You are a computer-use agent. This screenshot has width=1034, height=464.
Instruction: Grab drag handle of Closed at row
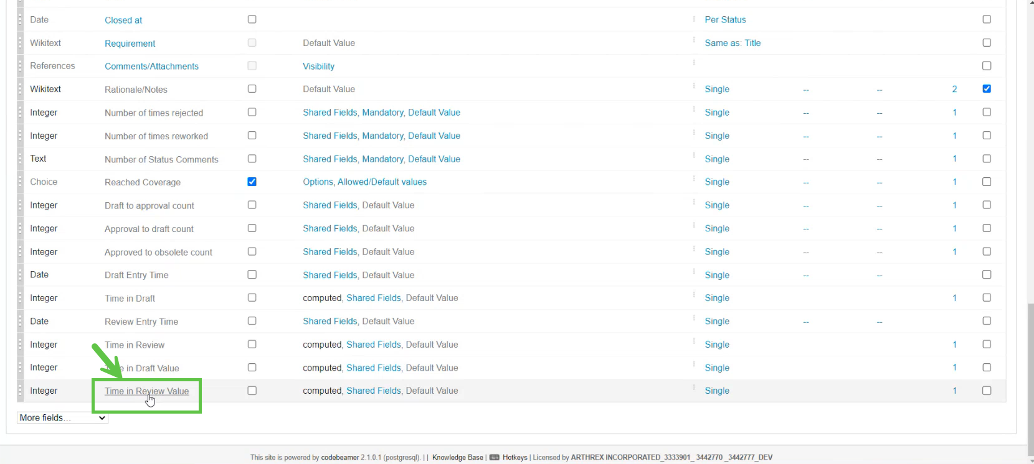(x=20, y=20)
